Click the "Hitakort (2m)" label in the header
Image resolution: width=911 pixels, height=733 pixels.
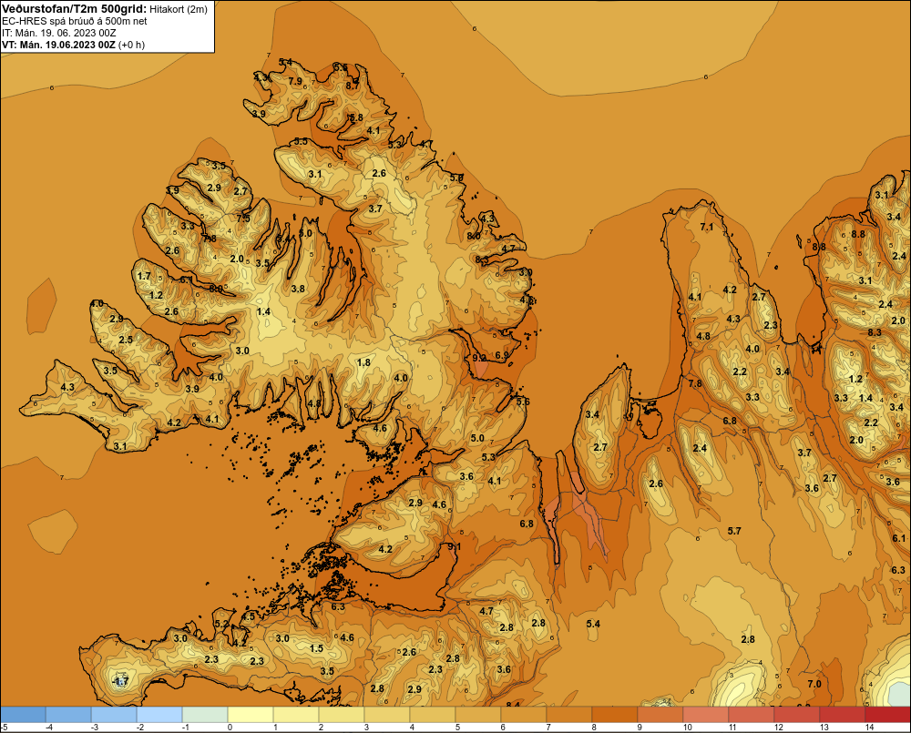pyautogui.click(x=179, y=9)
